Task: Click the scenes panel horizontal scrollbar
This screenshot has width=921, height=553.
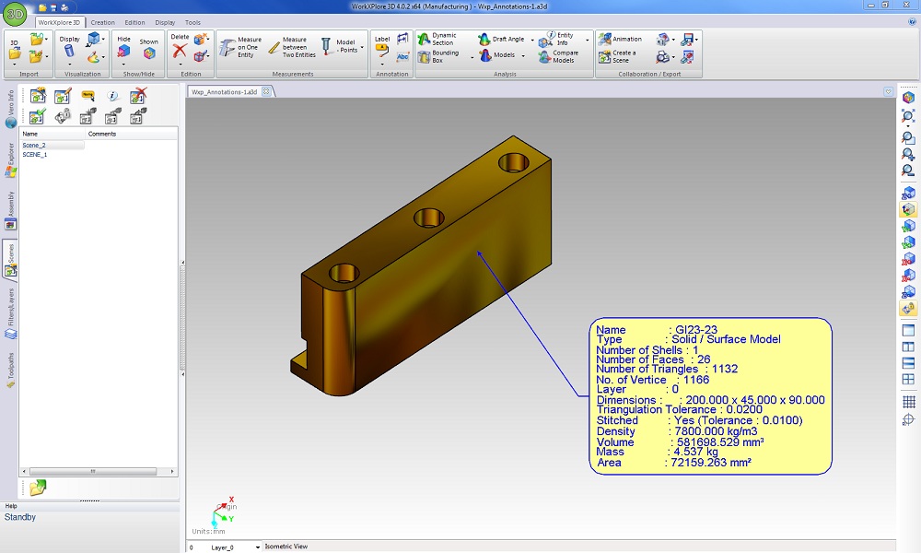Action: tap(92, 471)
